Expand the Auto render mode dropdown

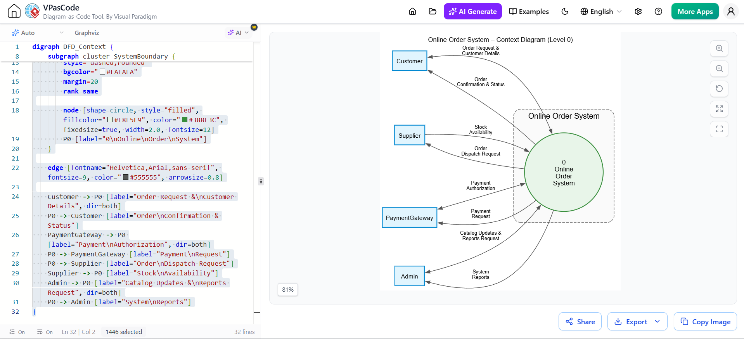click(38, 33)
